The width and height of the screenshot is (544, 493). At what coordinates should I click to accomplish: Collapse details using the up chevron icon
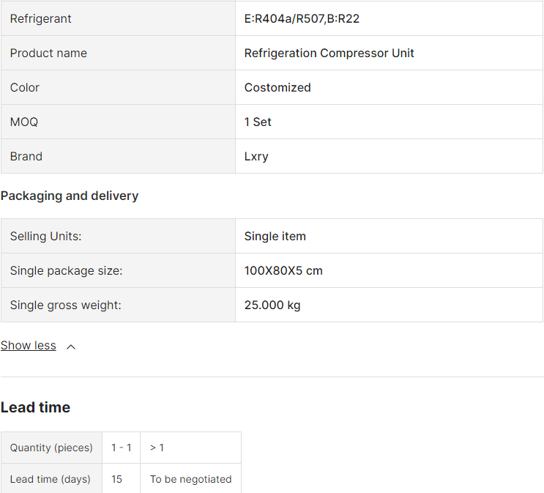coord(71,346)
